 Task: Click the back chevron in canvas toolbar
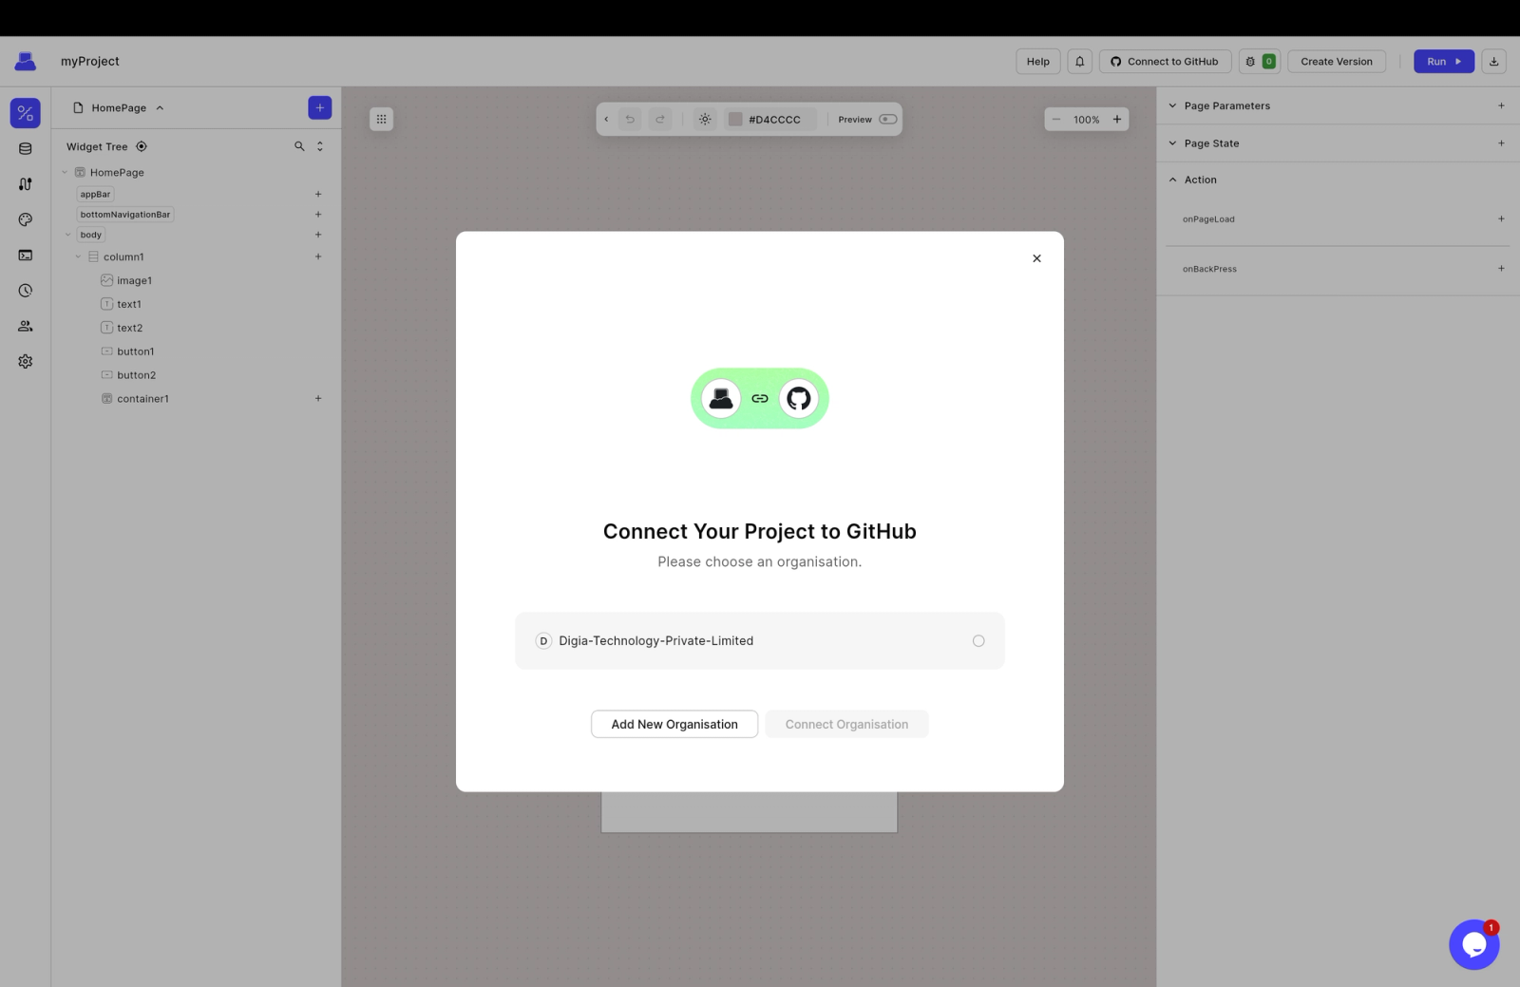[x=606, y=120]
